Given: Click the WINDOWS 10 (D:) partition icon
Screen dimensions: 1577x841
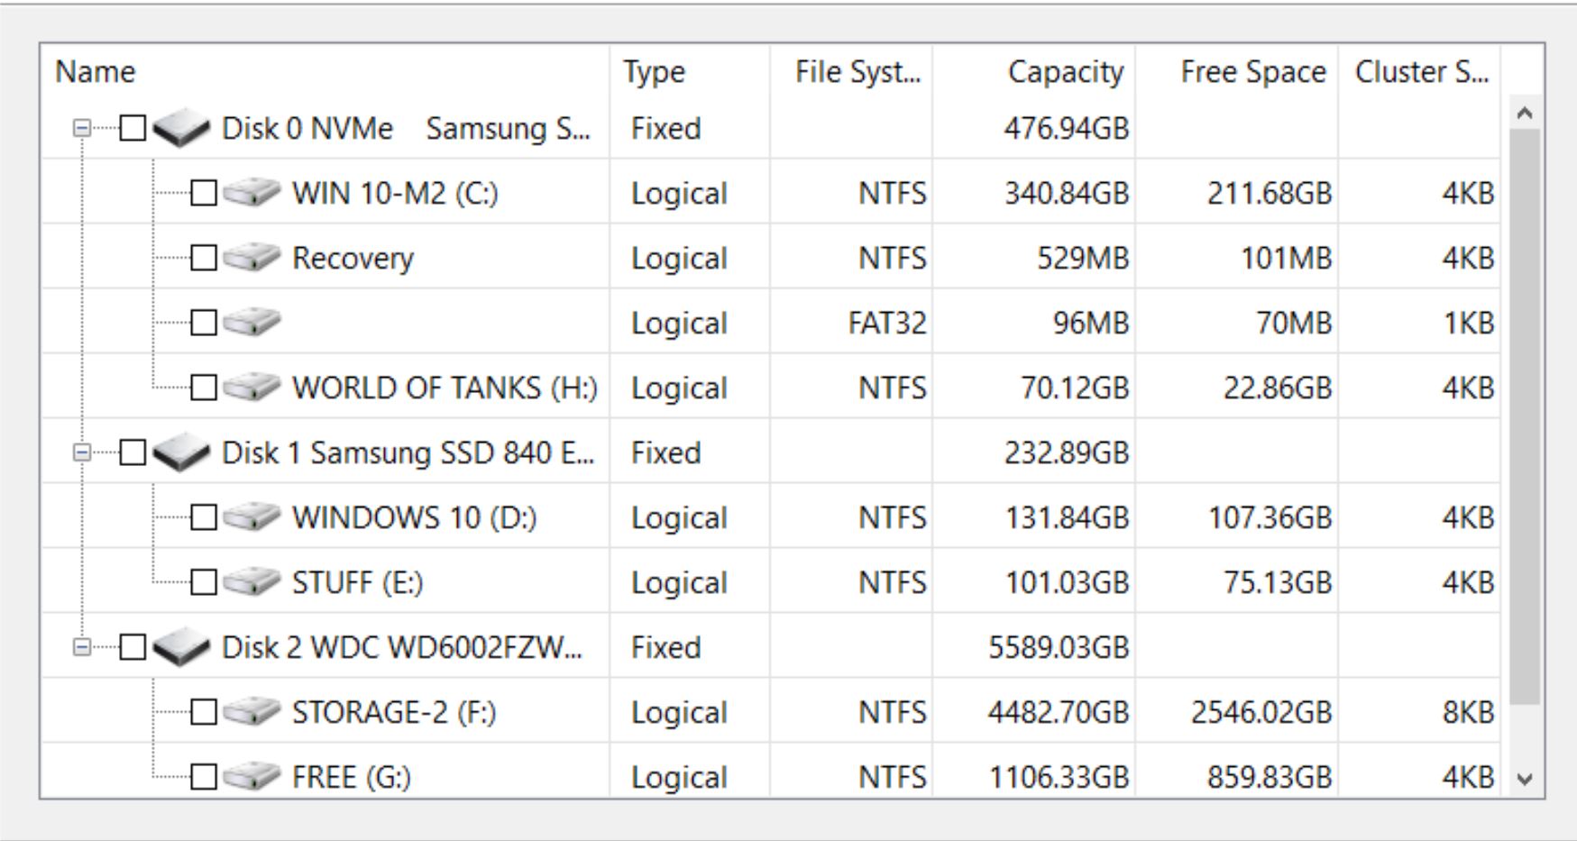Looking at the screenshot, I should point(252,517).
